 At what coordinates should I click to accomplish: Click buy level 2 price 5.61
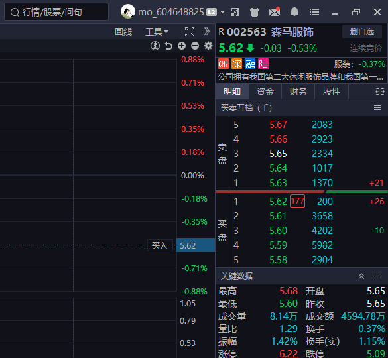point(278,216)
